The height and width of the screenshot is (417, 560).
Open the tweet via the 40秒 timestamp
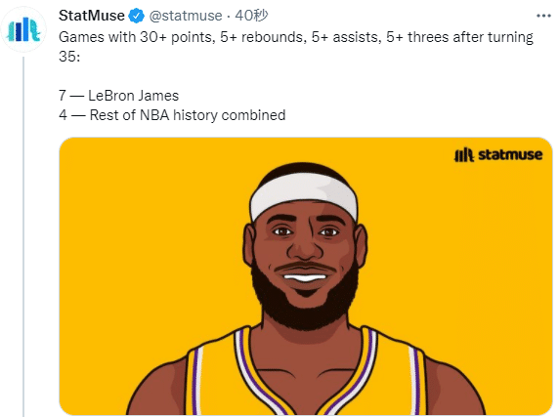pos(251,16)
